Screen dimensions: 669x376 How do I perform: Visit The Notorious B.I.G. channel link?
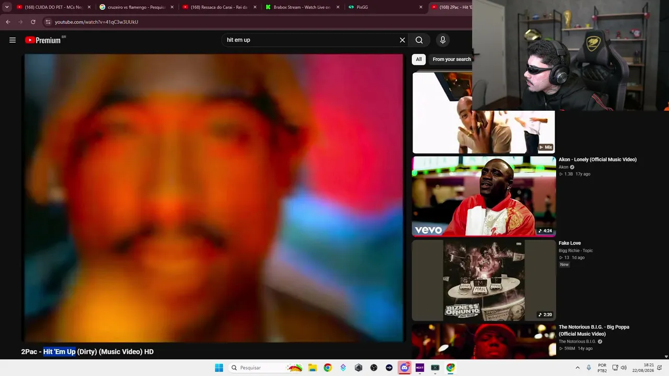[577, 342]
